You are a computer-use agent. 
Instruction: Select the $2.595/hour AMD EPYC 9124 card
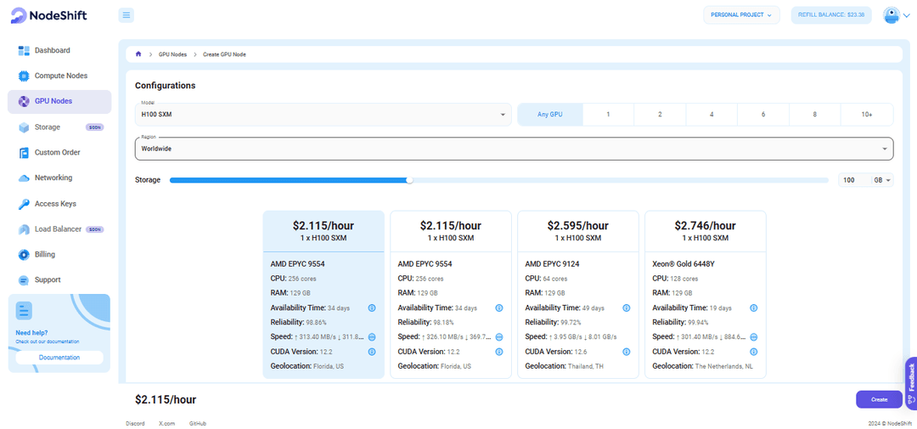(x=578, y=295)
